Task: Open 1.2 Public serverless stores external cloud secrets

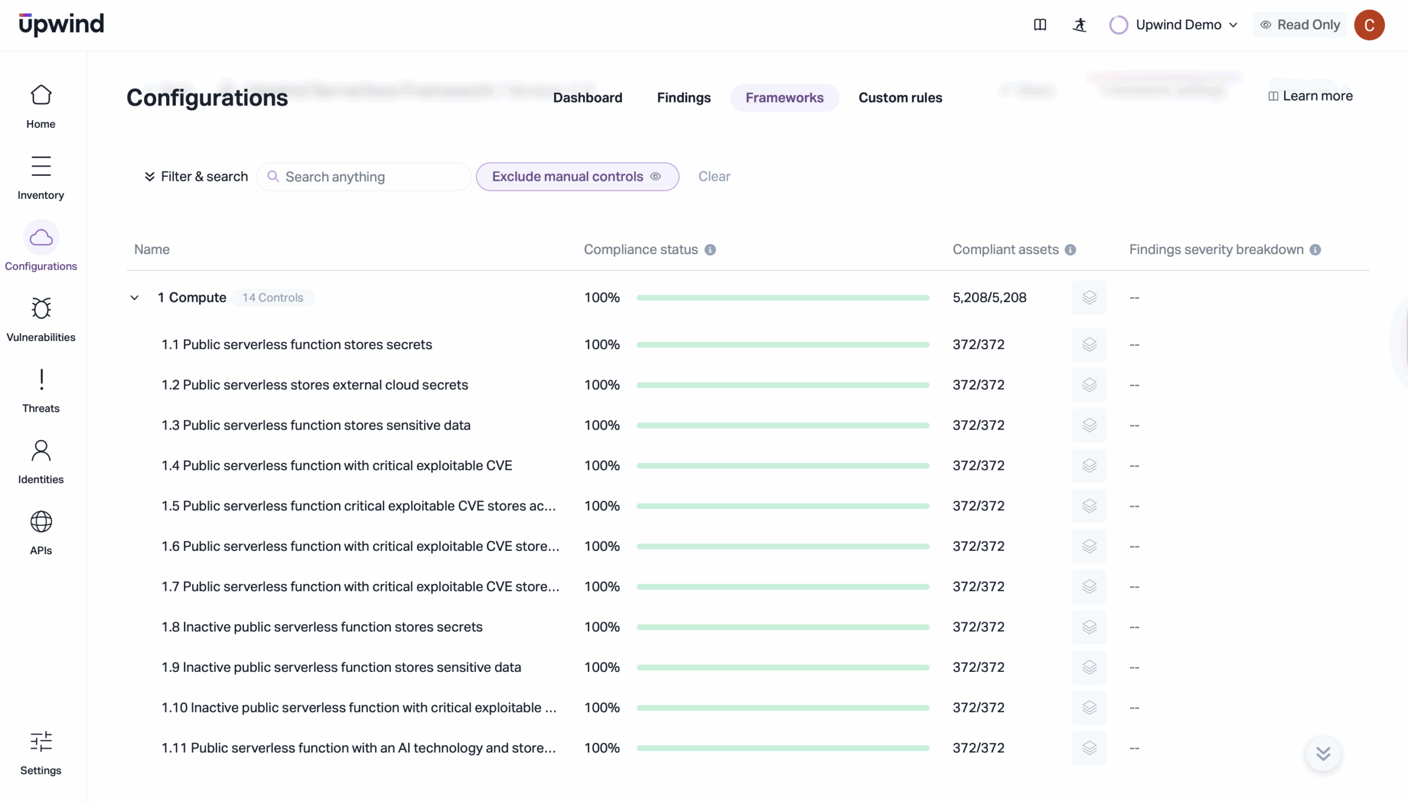Action: 315,385
